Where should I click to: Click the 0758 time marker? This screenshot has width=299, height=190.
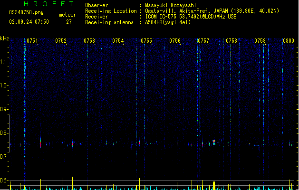tap(231, 41)
